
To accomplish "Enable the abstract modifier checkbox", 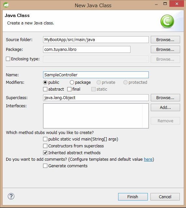I will (x=45, y=89).
